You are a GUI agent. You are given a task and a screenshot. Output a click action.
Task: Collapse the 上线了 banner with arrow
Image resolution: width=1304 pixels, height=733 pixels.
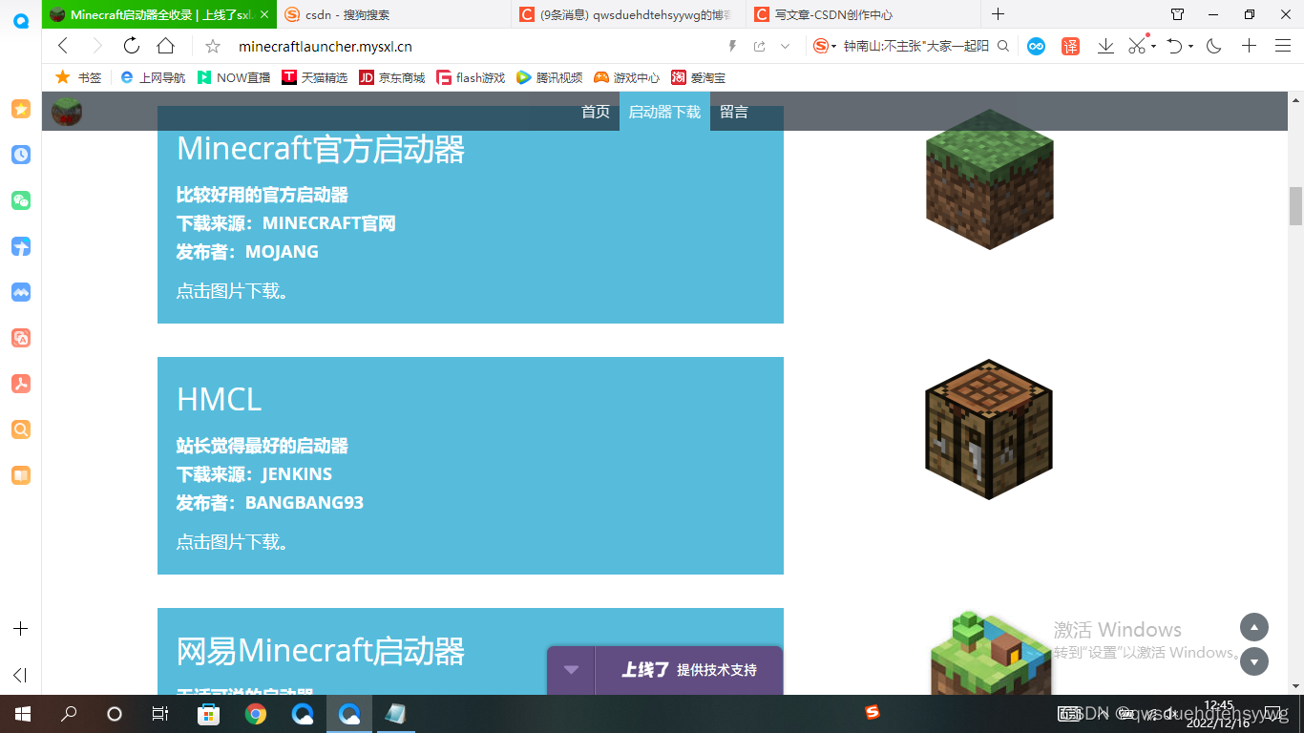571,670
